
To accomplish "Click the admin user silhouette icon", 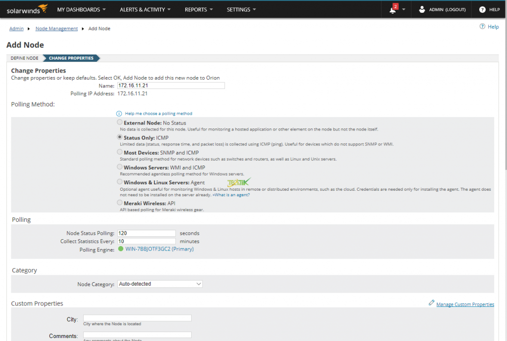I will click(422, 9).
